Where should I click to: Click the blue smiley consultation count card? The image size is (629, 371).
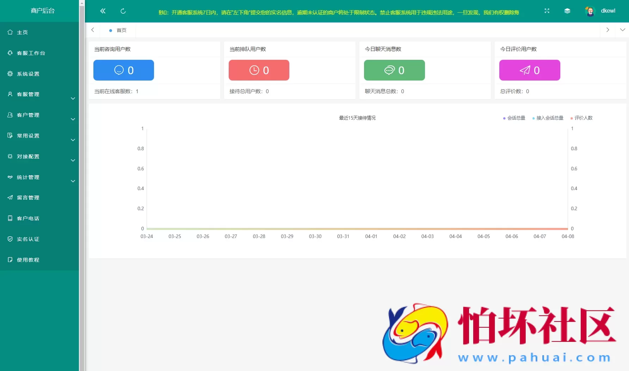pos(124,70)
